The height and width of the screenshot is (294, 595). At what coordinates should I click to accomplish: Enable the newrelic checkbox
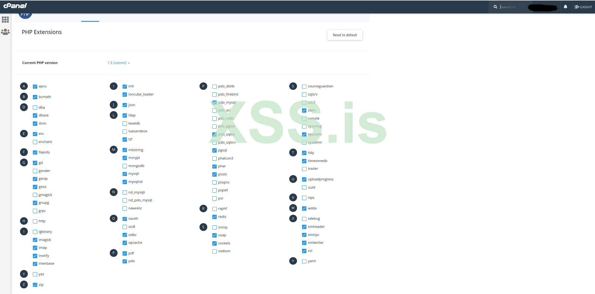coord(125,208)
